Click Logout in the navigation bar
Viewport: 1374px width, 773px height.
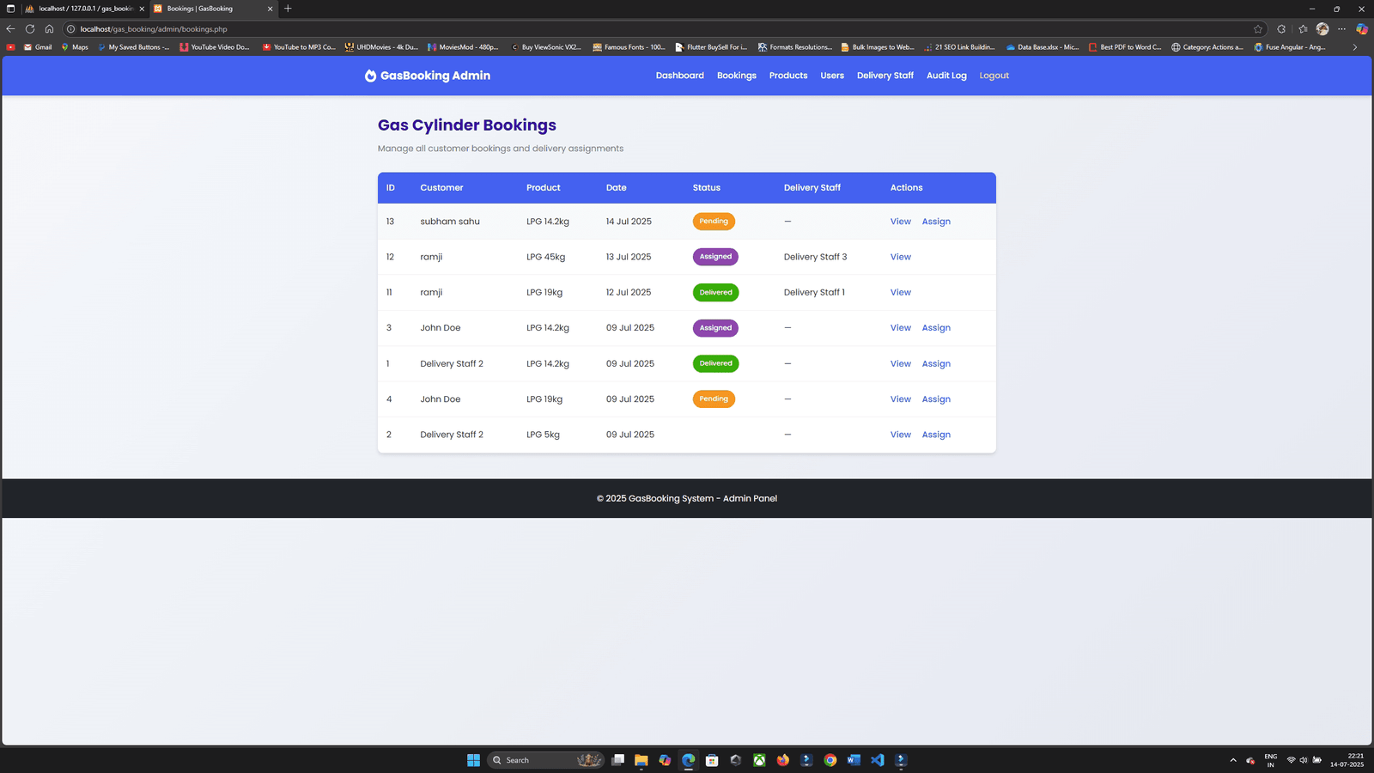(994, 76)
